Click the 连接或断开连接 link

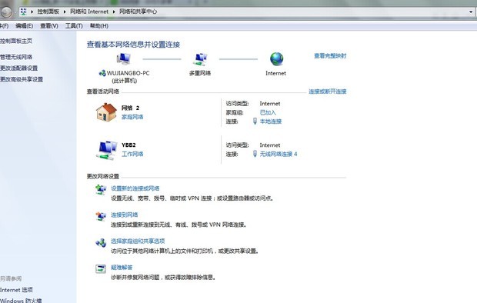tap(327, 92)
